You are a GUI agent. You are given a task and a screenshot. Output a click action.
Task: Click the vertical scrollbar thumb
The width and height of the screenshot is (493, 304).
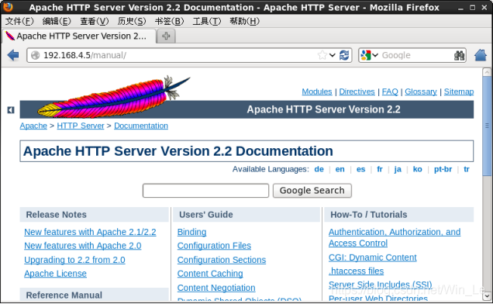[487, 126]
